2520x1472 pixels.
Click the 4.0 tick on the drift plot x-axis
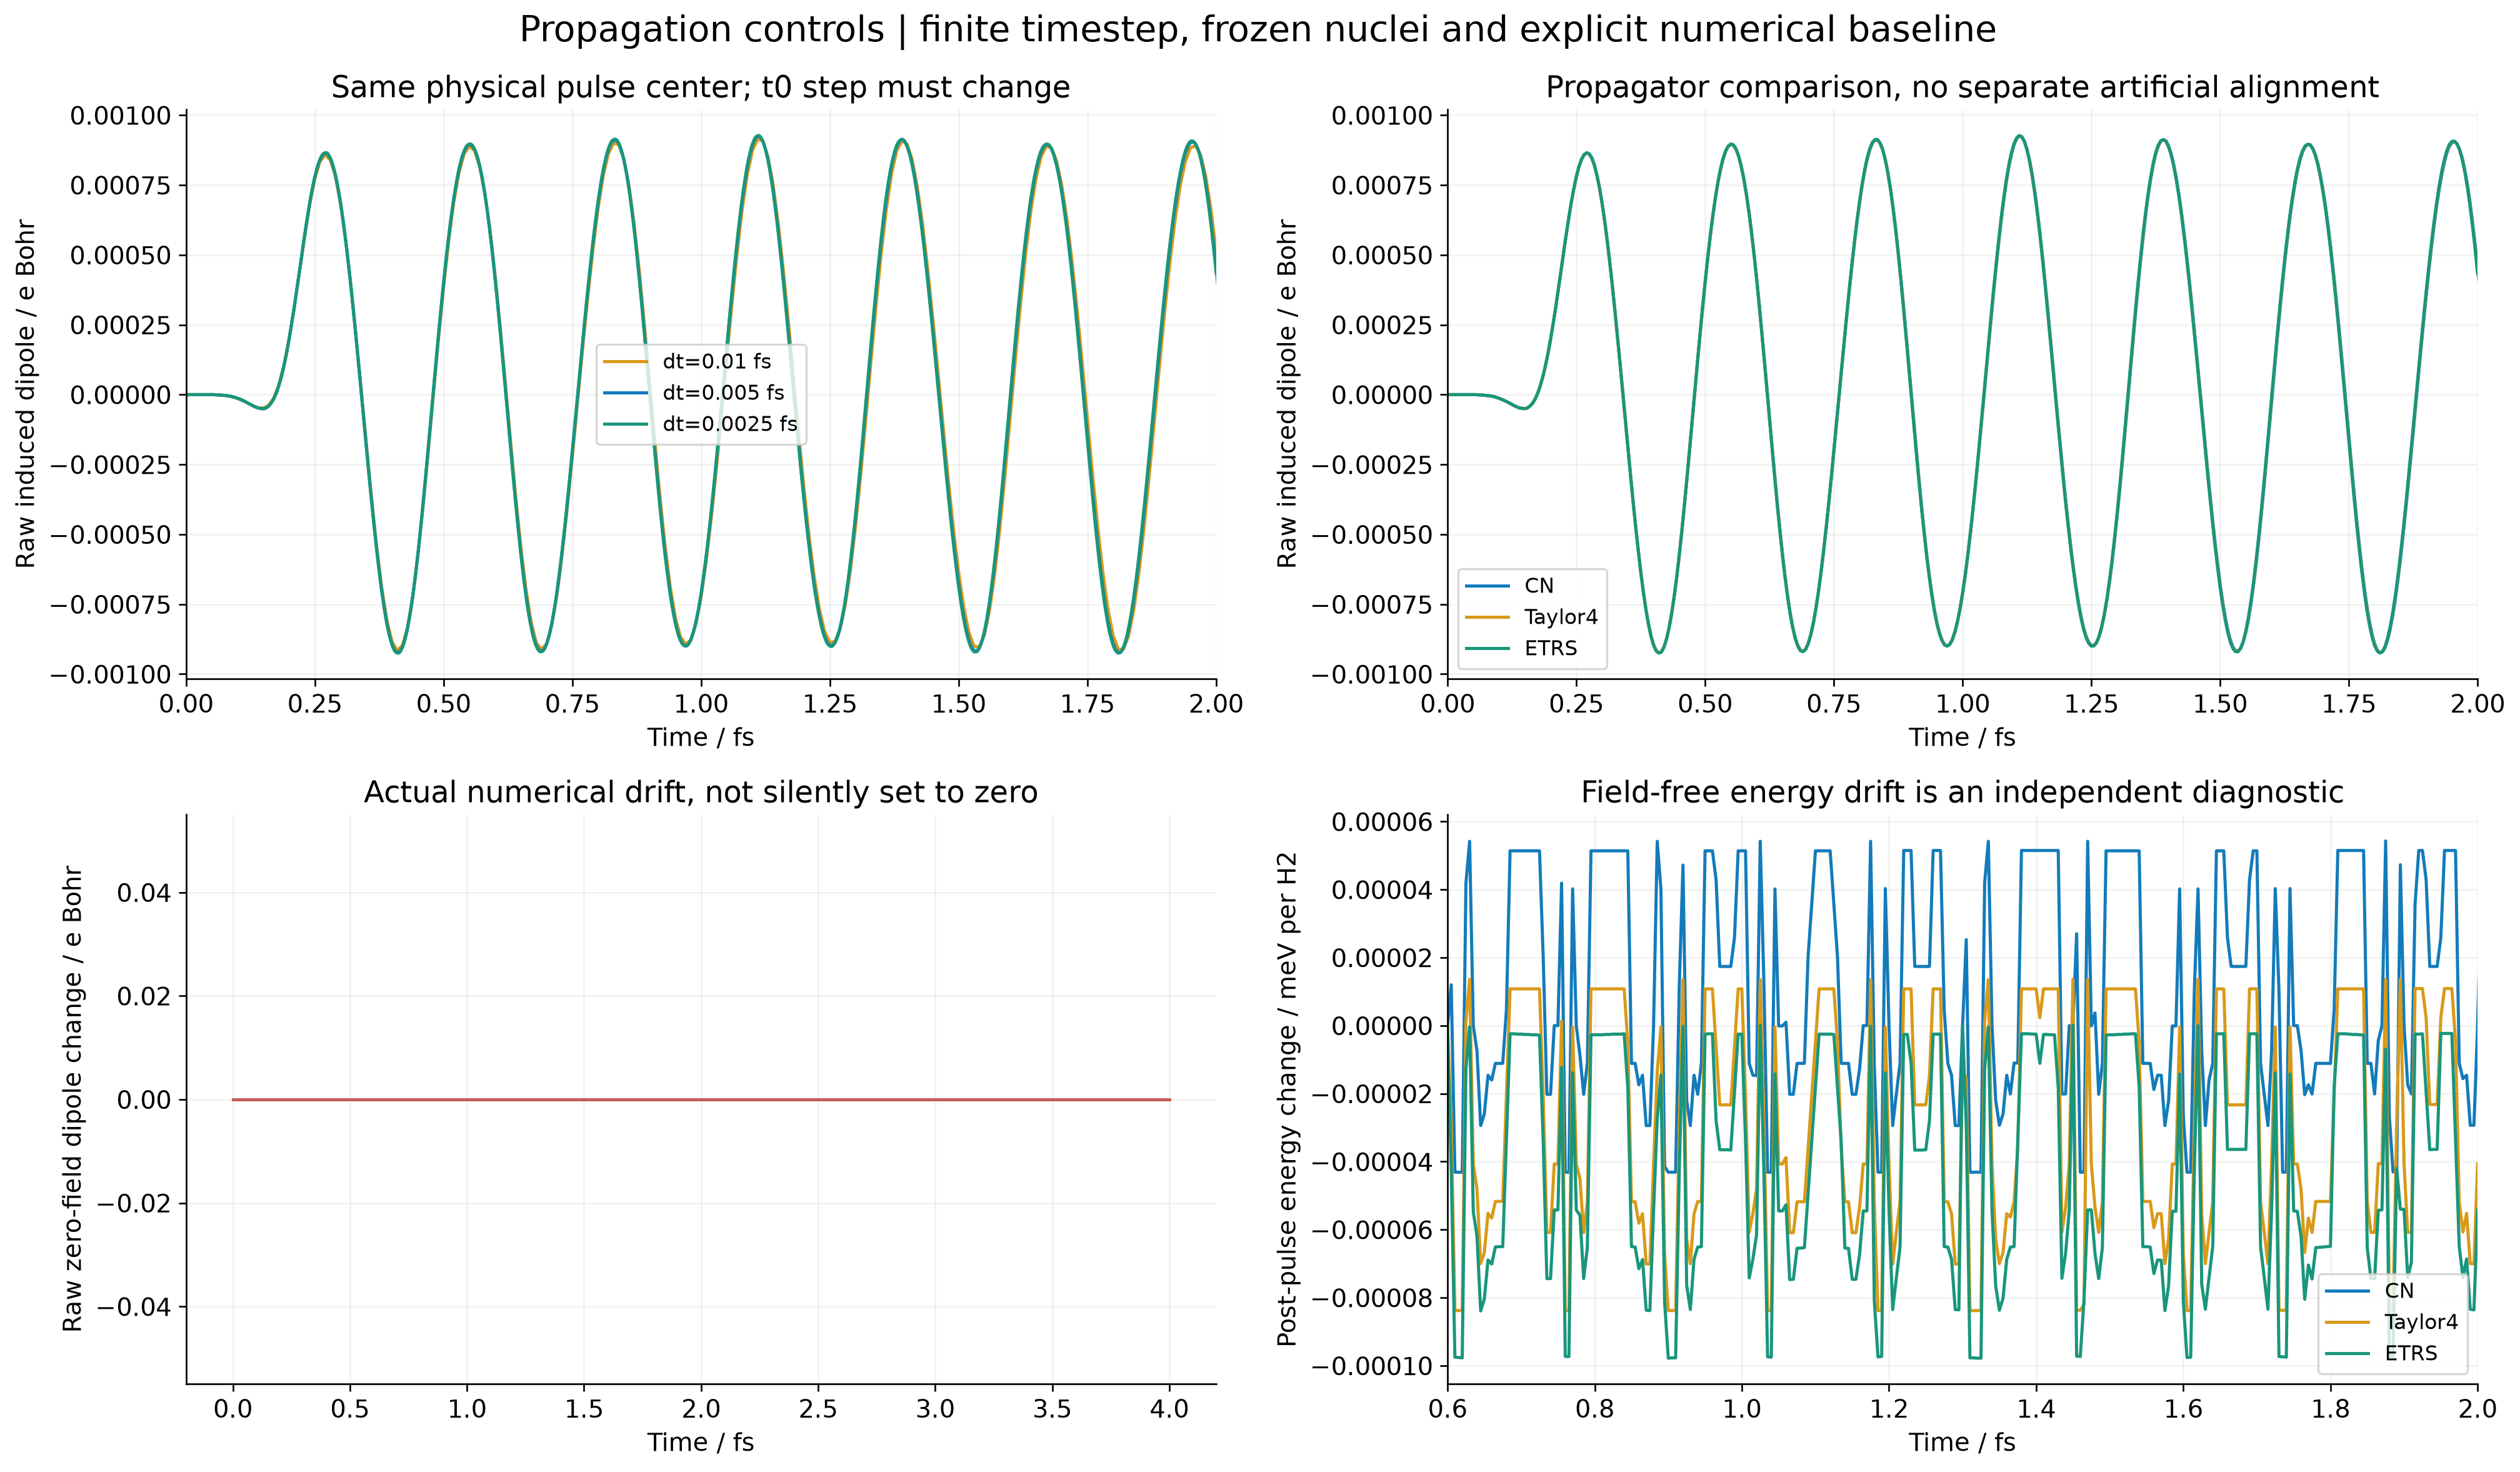1169,1409
